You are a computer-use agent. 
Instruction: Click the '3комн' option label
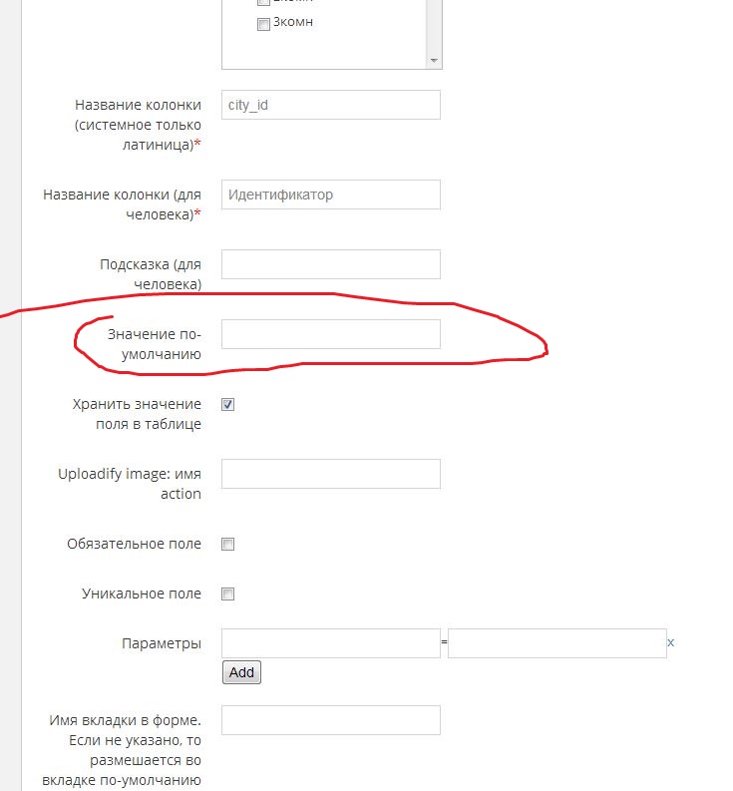coord(293,22)
